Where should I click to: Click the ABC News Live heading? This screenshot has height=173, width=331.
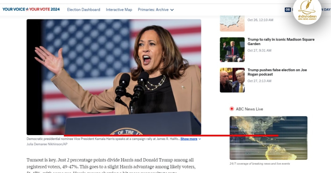tap(249, 109)
